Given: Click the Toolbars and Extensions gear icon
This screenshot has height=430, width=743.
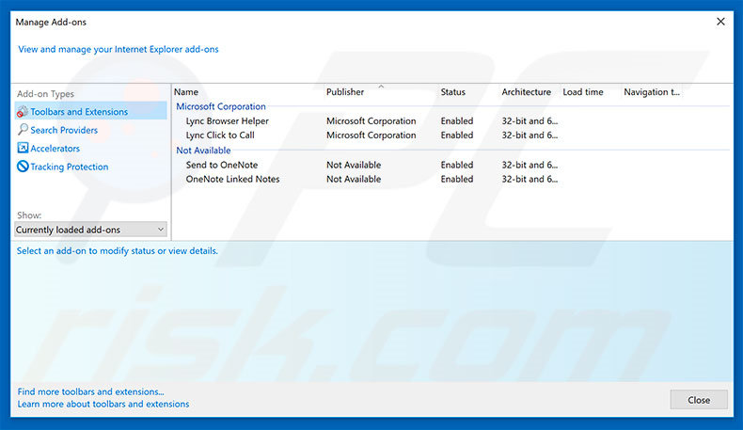Looking at the screenshot, I should tap(23, 111).
